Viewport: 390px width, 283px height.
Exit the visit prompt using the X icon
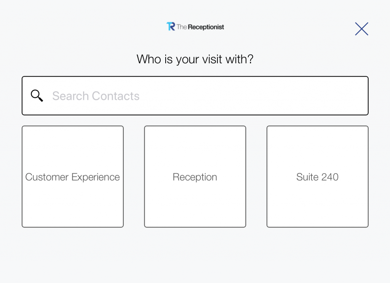tap(361, 29)
